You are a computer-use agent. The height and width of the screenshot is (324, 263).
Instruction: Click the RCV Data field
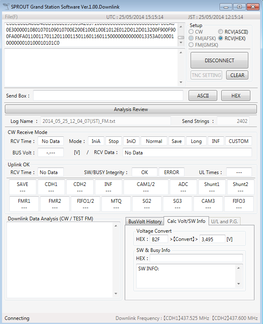[x=187, y=152]
